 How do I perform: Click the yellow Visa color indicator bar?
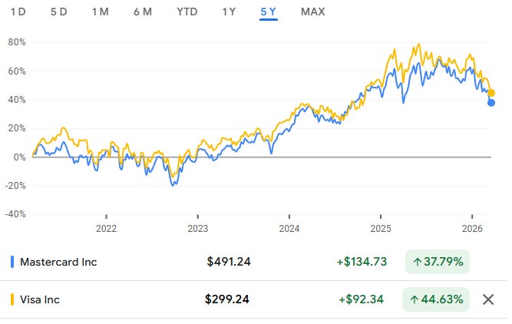[x=12, y=299]
